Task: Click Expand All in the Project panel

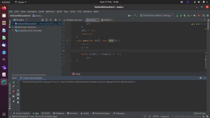Action: [x=46, y=20]
